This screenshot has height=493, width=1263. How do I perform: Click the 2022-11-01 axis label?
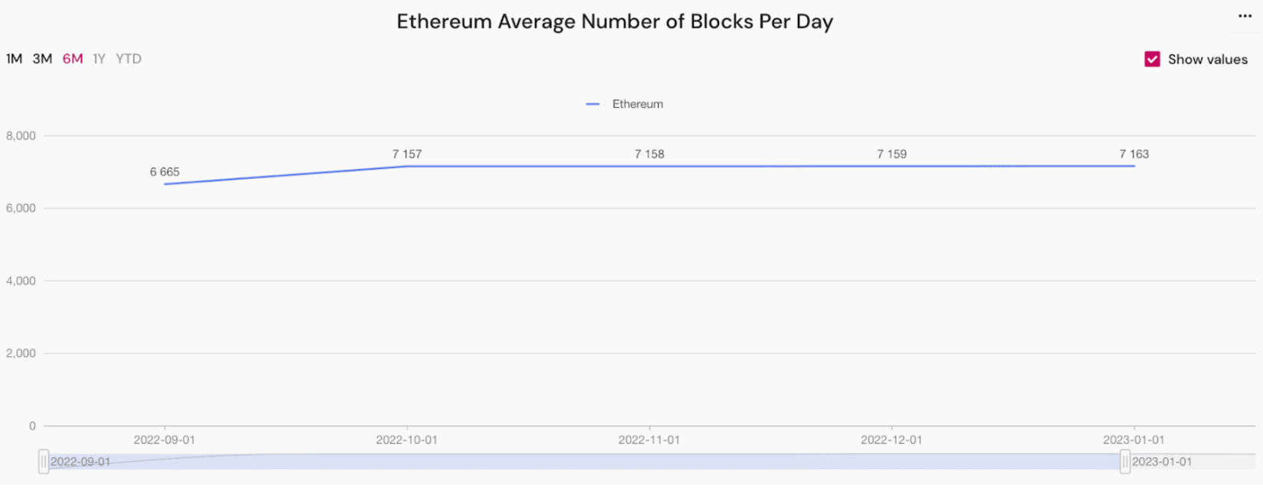click(649, 439)
